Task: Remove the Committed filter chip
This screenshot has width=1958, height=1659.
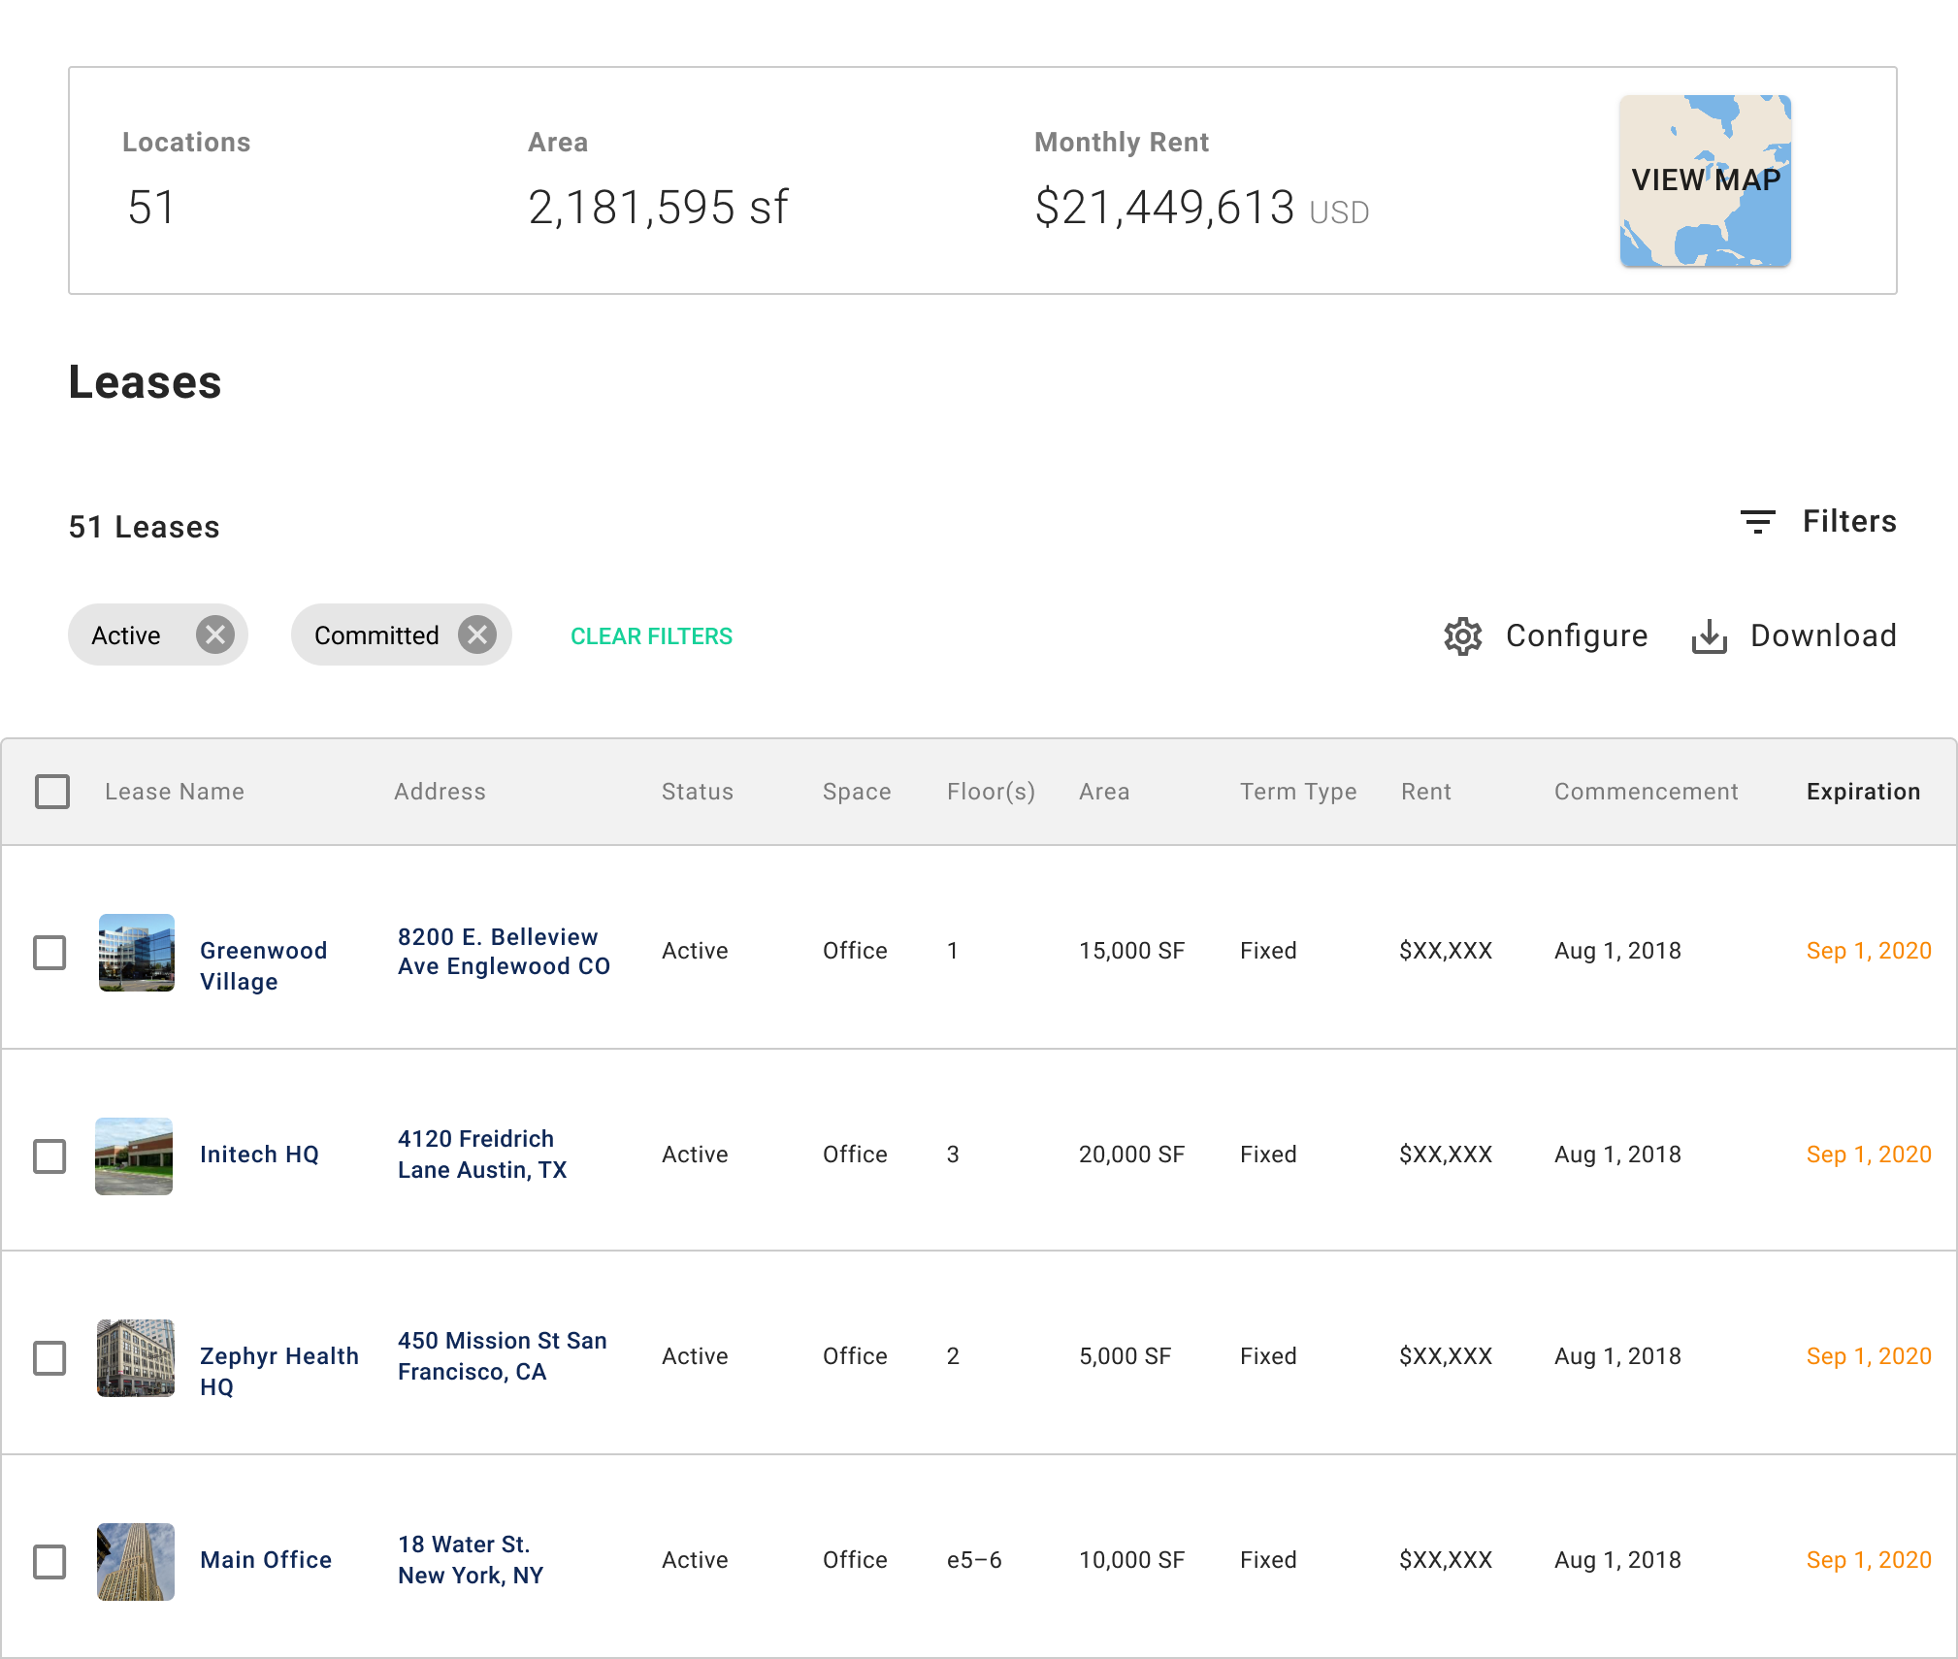Action: click(x=476, y=635)
